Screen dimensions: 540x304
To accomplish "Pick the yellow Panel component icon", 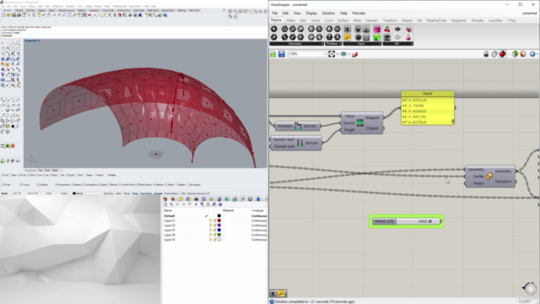I will (x=348, y=37).
